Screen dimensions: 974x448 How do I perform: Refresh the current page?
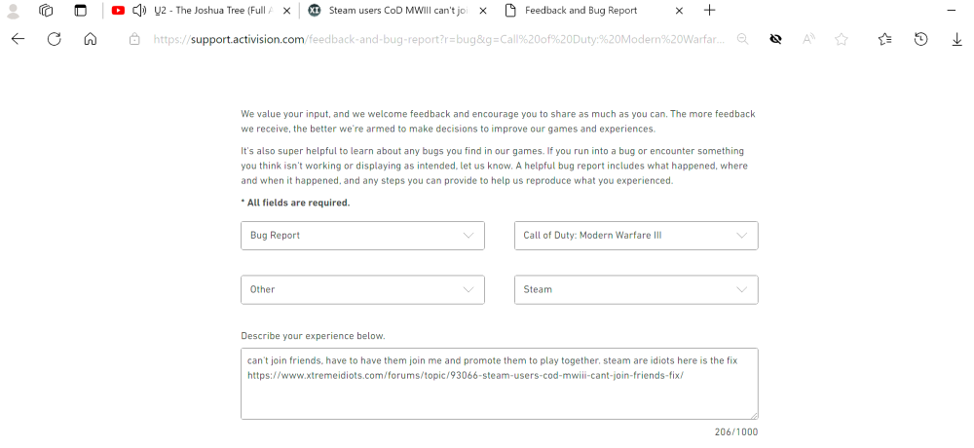tap(55, 39)
